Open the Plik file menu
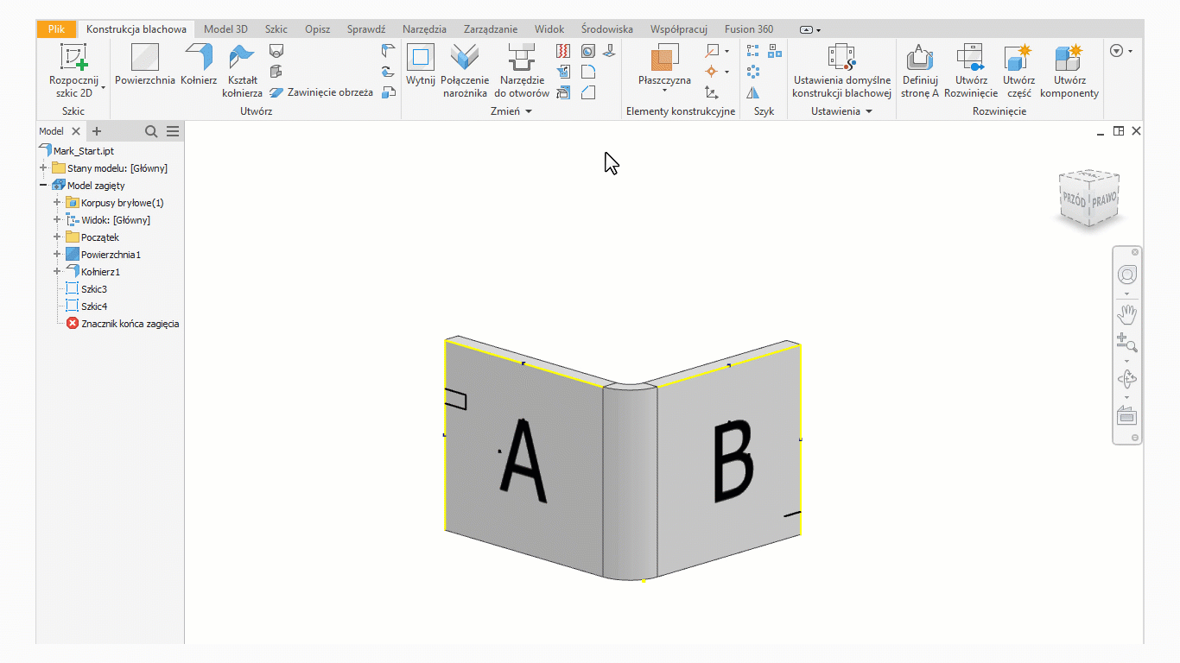Screen dimensions: 1180x663 56,29
